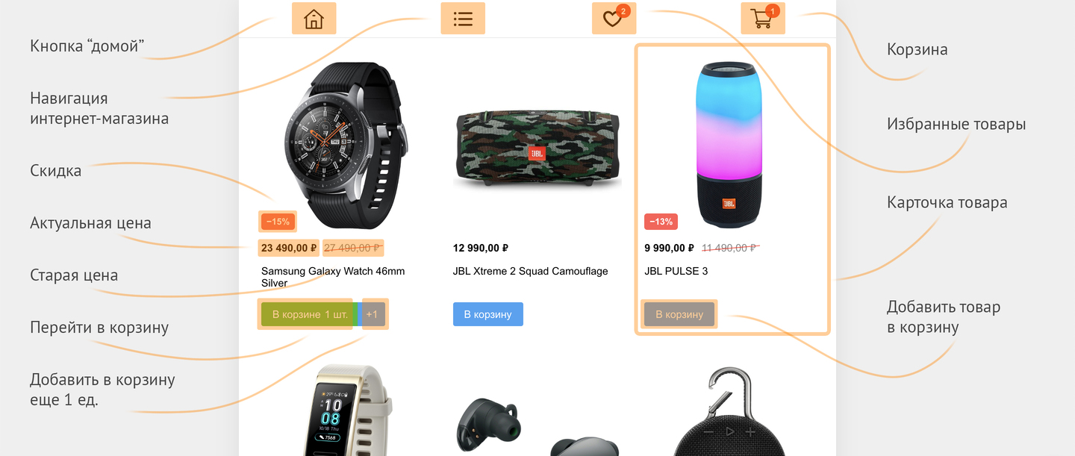This screenshot has width=1075, height=456.
Task: Open the shopping cart icon
Action: point(763,19)
